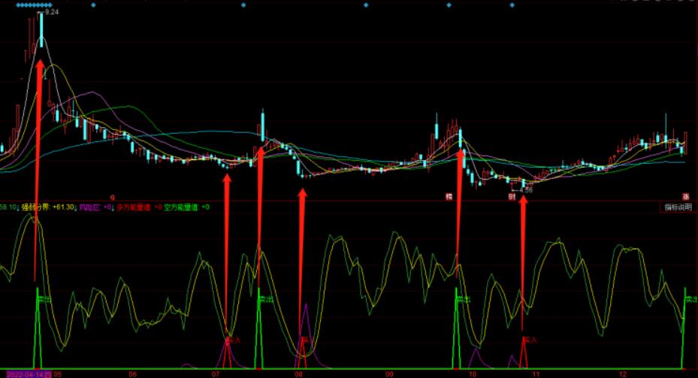Click the red 财 marker
Screen dimensions: 698x378
click(x=512, y=198)
